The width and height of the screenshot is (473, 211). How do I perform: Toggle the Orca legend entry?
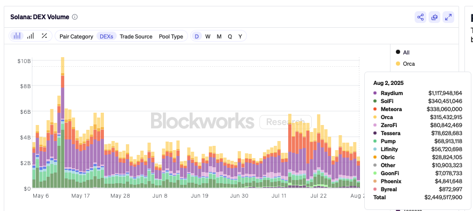[x=405, y=64]
